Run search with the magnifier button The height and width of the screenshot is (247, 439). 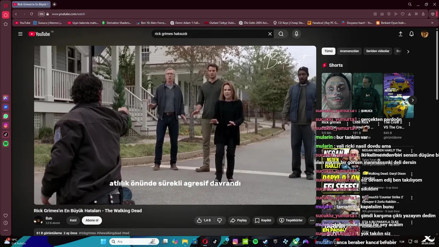click(x=281, y=34)
